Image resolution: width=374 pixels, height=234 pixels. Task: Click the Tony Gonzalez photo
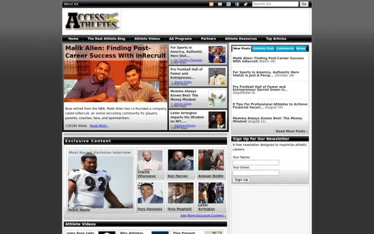150,193
